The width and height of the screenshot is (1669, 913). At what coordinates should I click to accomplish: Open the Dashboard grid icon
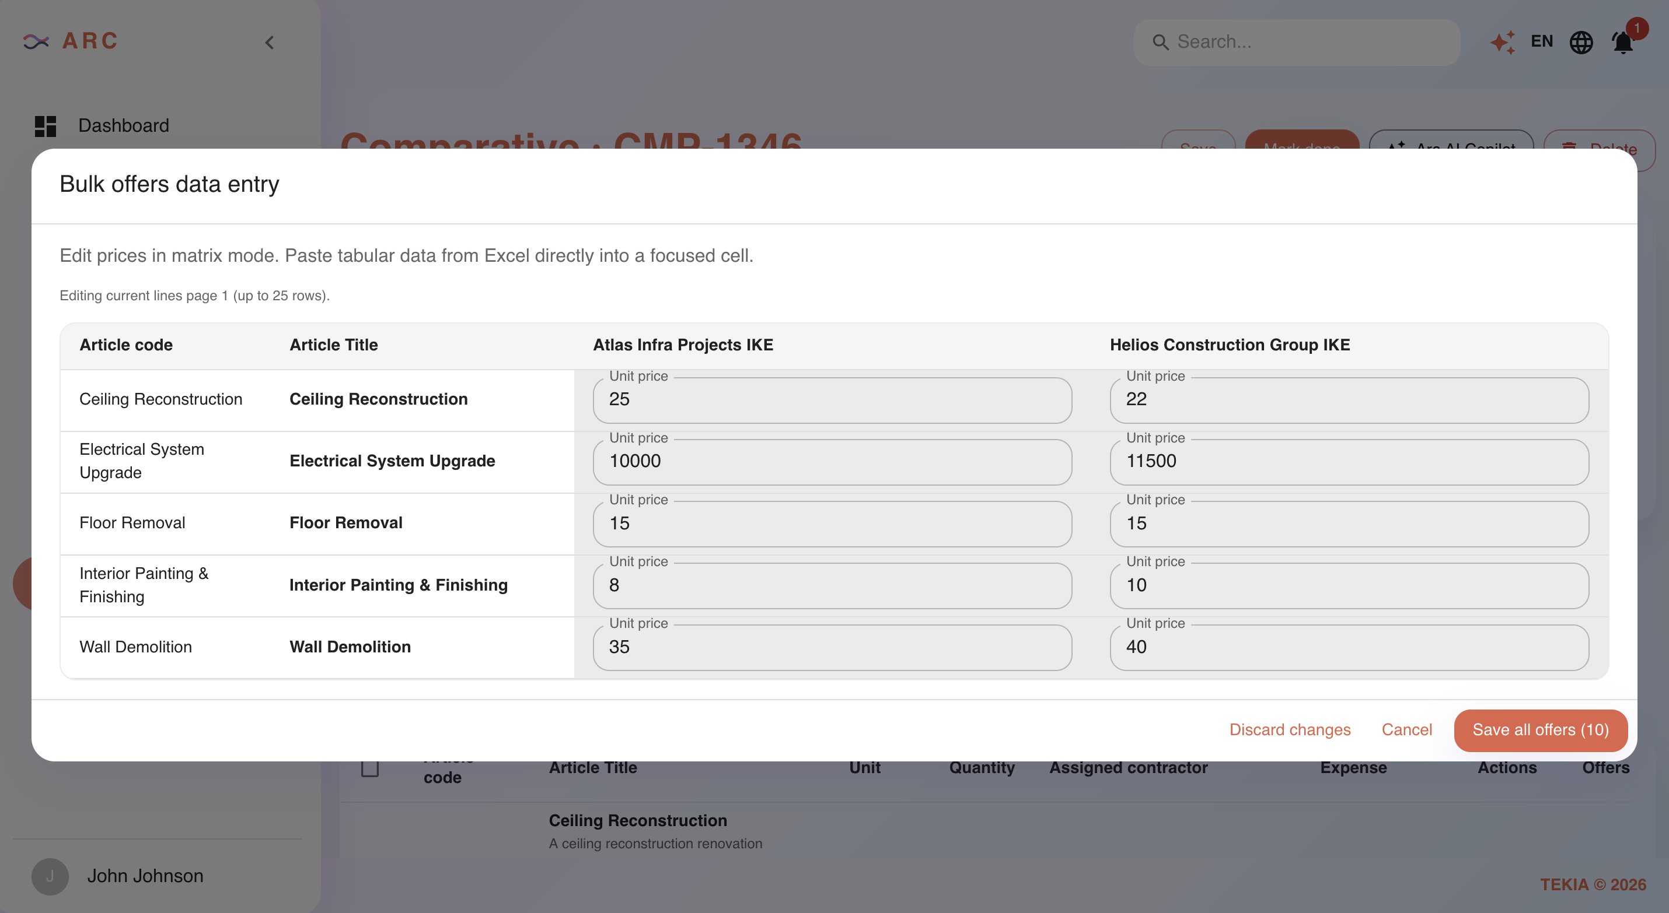(46, 125)
